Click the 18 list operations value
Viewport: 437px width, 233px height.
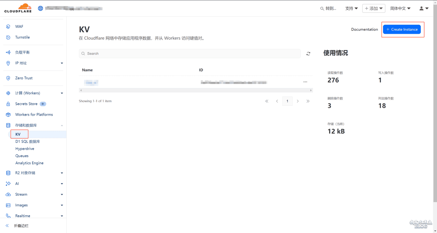coord(382,106)
